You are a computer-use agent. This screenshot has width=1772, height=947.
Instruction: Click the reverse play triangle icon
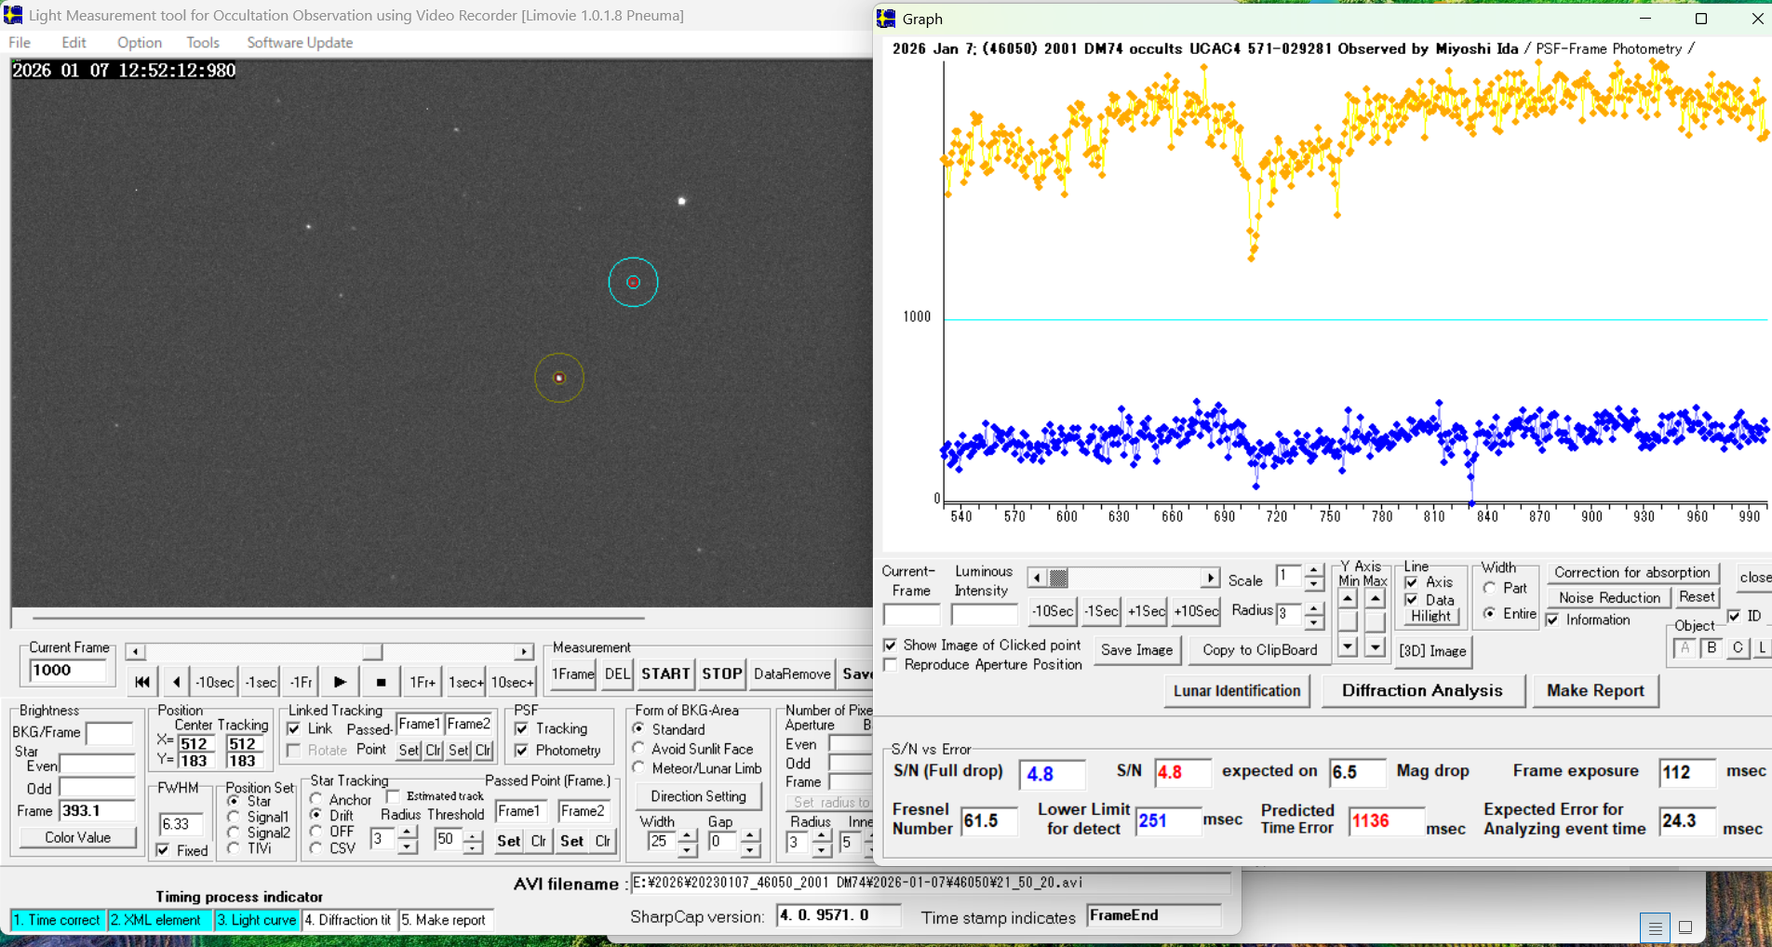point(177,682)
